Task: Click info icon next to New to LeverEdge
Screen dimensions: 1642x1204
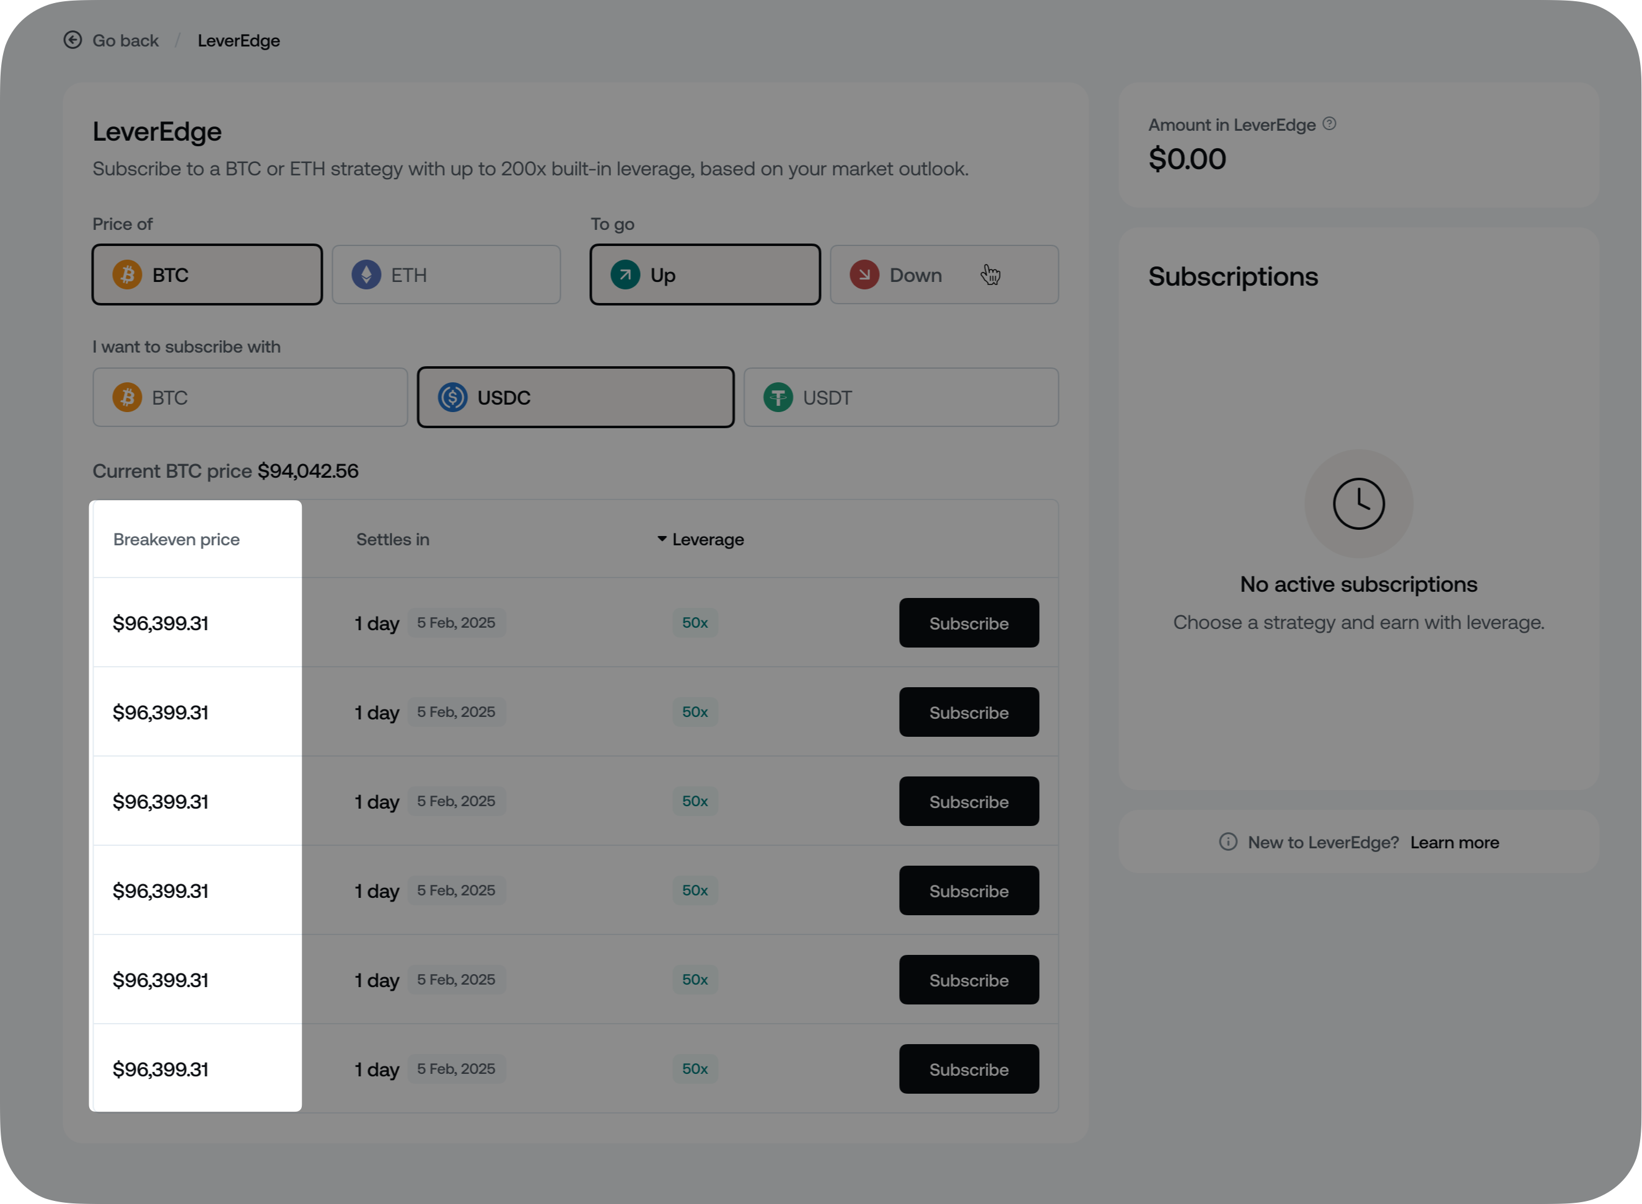Action: [x=1228, y=843]
